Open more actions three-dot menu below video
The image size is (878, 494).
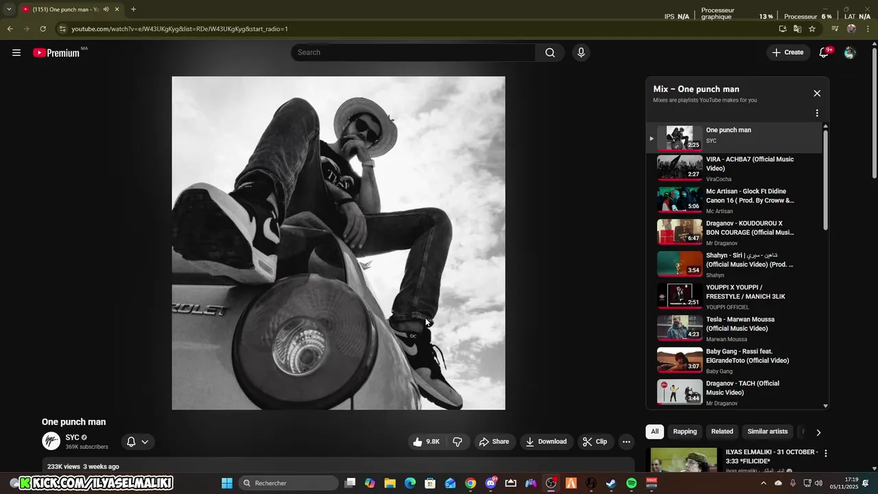click(626, 442)
